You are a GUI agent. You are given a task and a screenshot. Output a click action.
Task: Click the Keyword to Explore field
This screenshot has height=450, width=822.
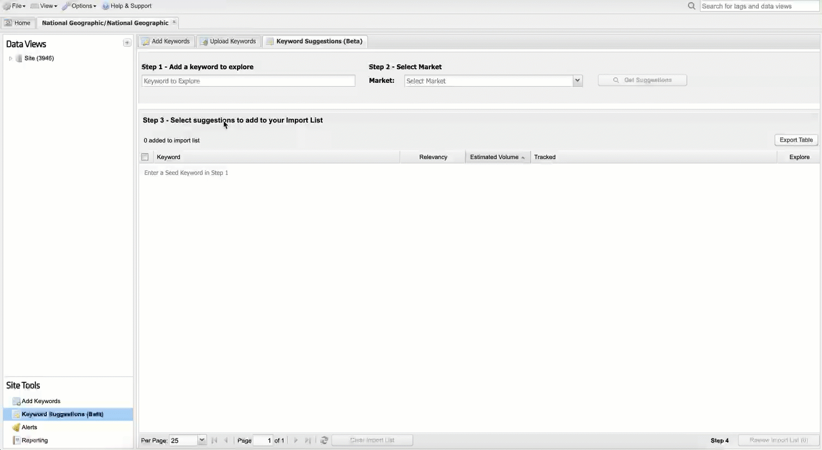(248, 81)
